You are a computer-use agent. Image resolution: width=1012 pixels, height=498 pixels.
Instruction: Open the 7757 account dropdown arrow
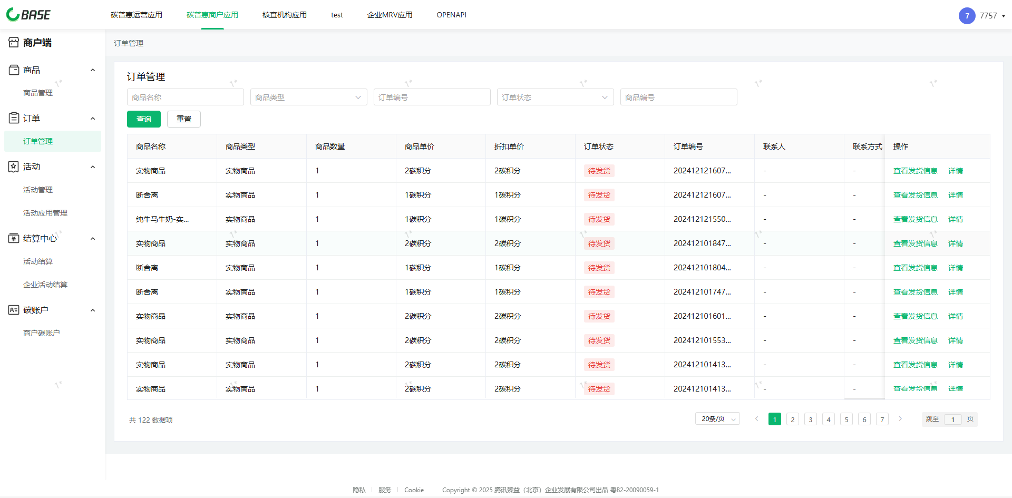tap(1004, 16)
